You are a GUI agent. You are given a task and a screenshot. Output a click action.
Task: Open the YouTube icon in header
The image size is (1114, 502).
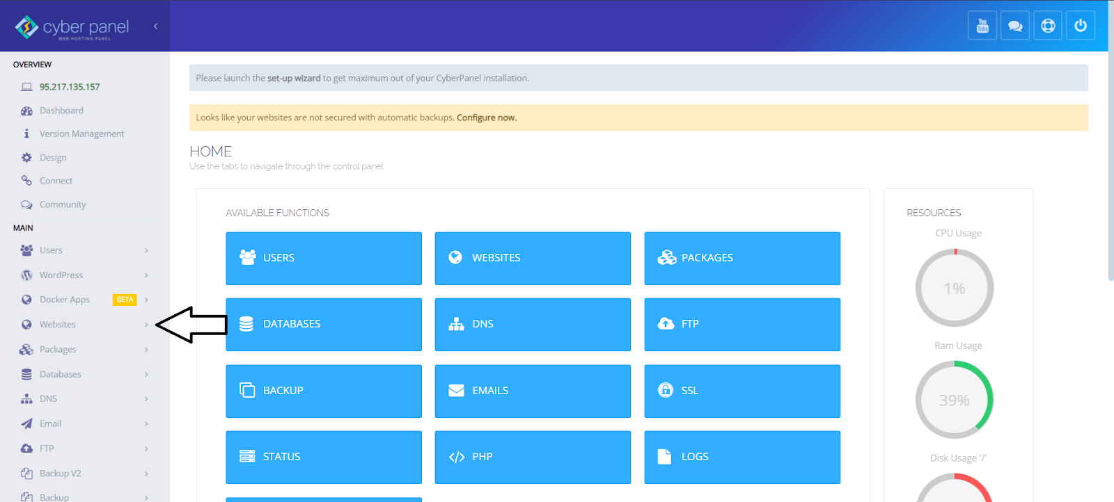click(x=982, y=26)
